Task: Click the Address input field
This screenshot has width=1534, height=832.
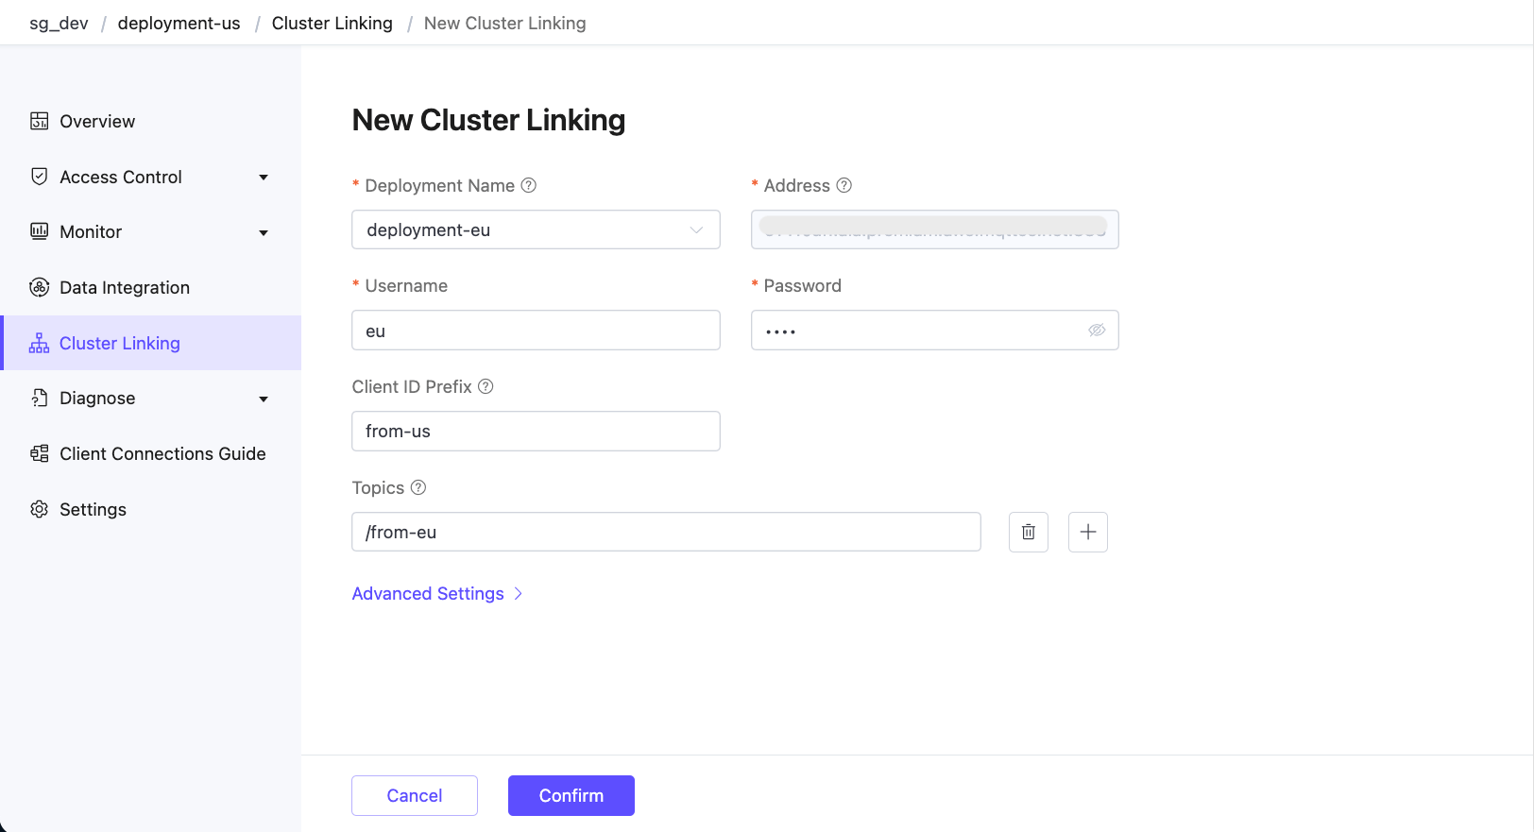Action: 935,229
